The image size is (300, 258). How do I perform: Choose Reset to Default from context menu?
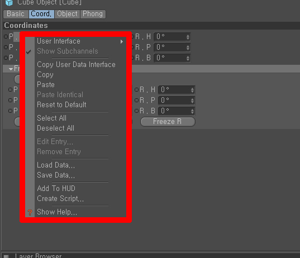click(61, 104)
